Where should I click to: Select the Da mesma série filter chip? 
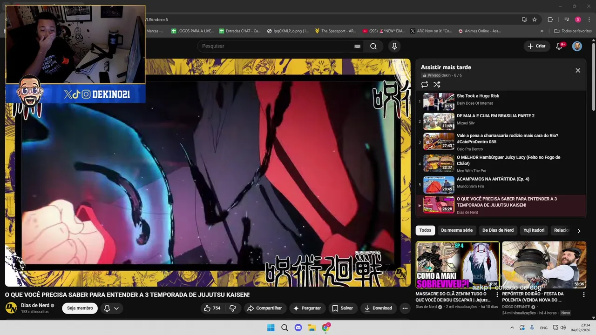pyautogui.click(x=457, y=230)
